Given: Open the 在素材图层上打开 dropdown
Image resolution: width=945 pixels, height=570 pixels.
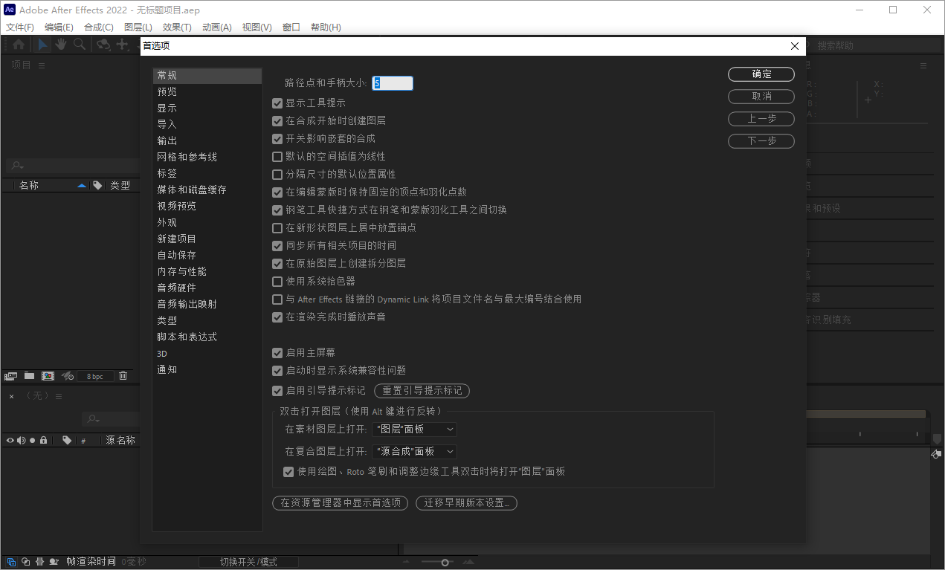Looking at the screenshot, I should pyautogui.click(x=414, y=429).
